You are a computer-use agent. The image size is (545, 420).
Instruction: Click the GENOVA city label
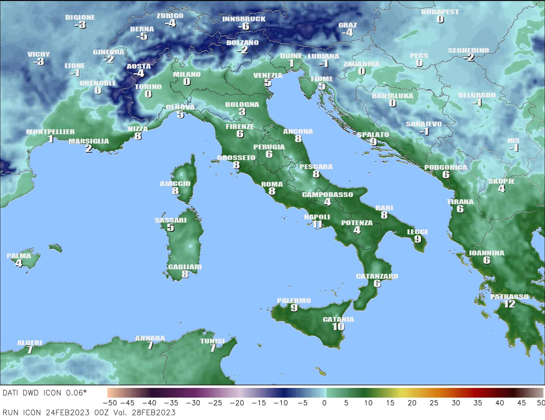click(180, 107)
